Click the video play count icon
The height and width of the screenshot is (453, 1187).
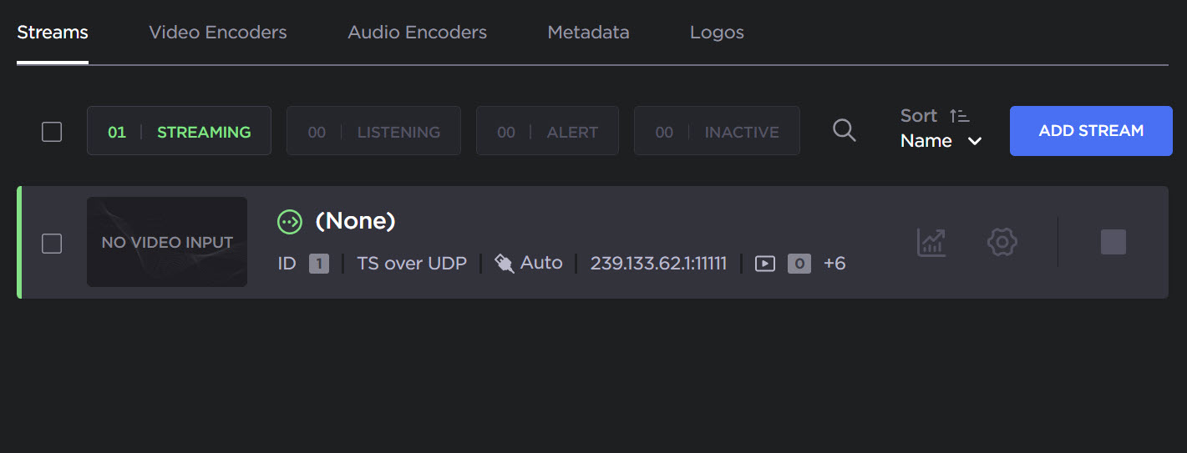[764, 264]
